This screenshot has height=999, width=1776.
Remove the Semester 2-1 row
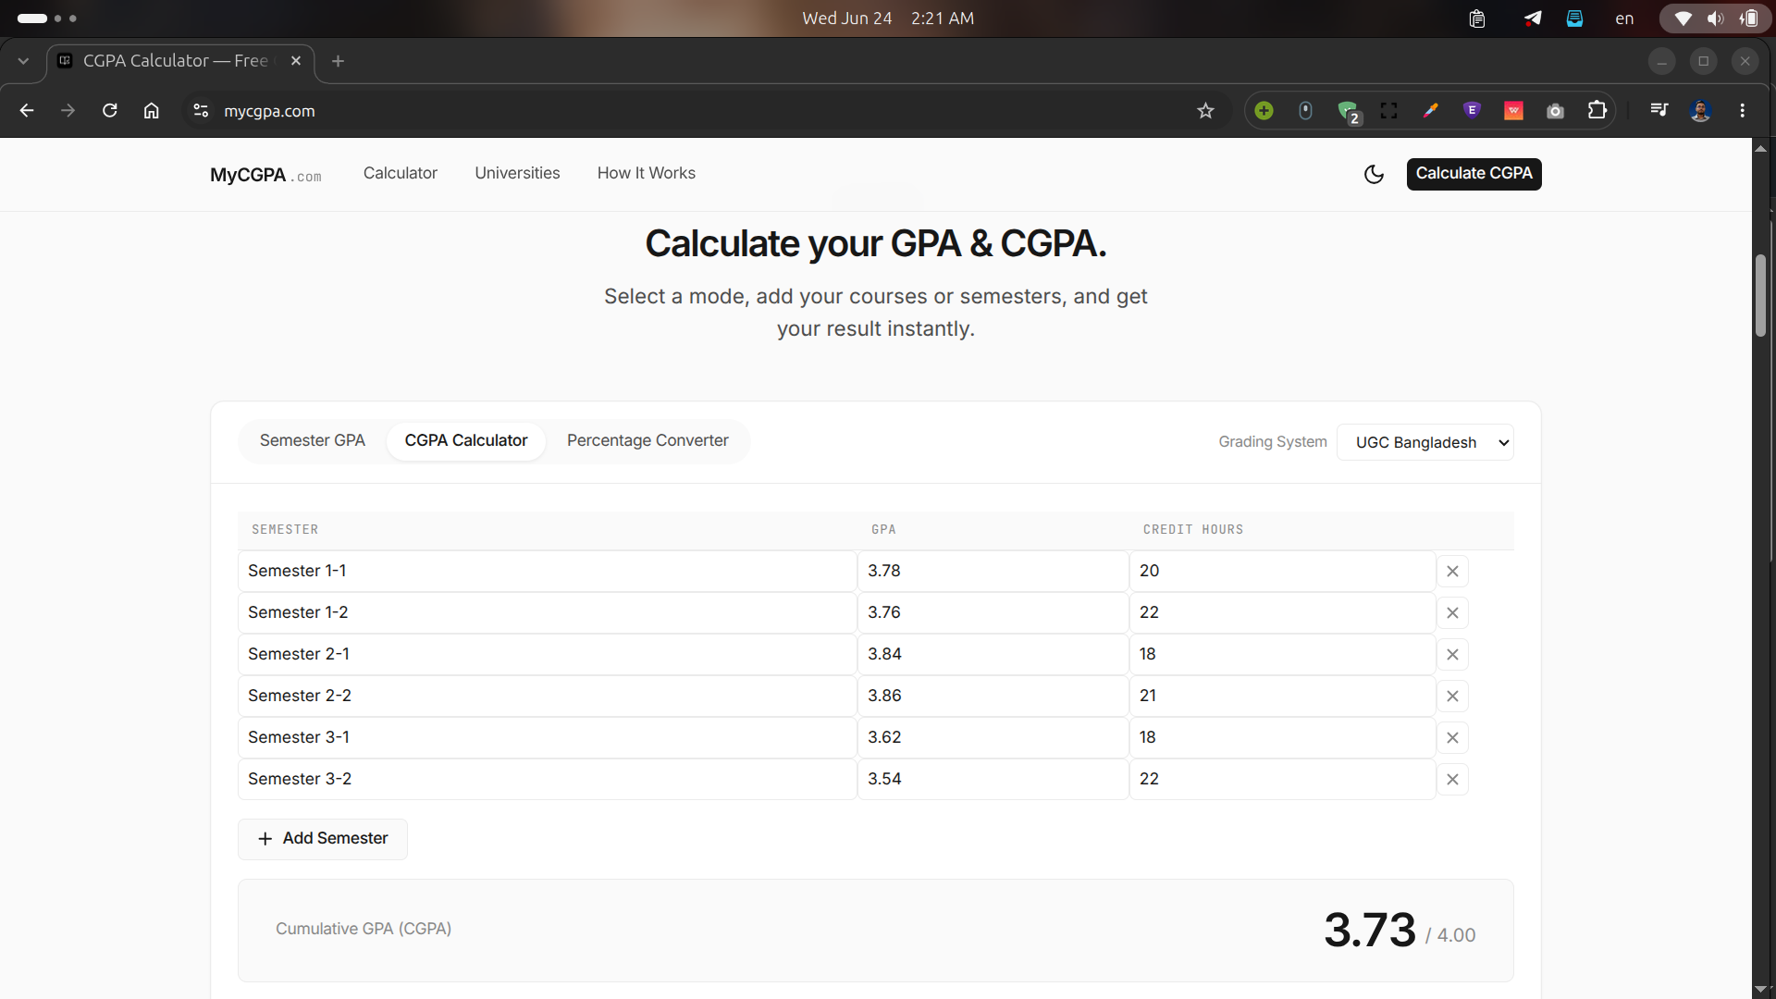(1452, 655)
